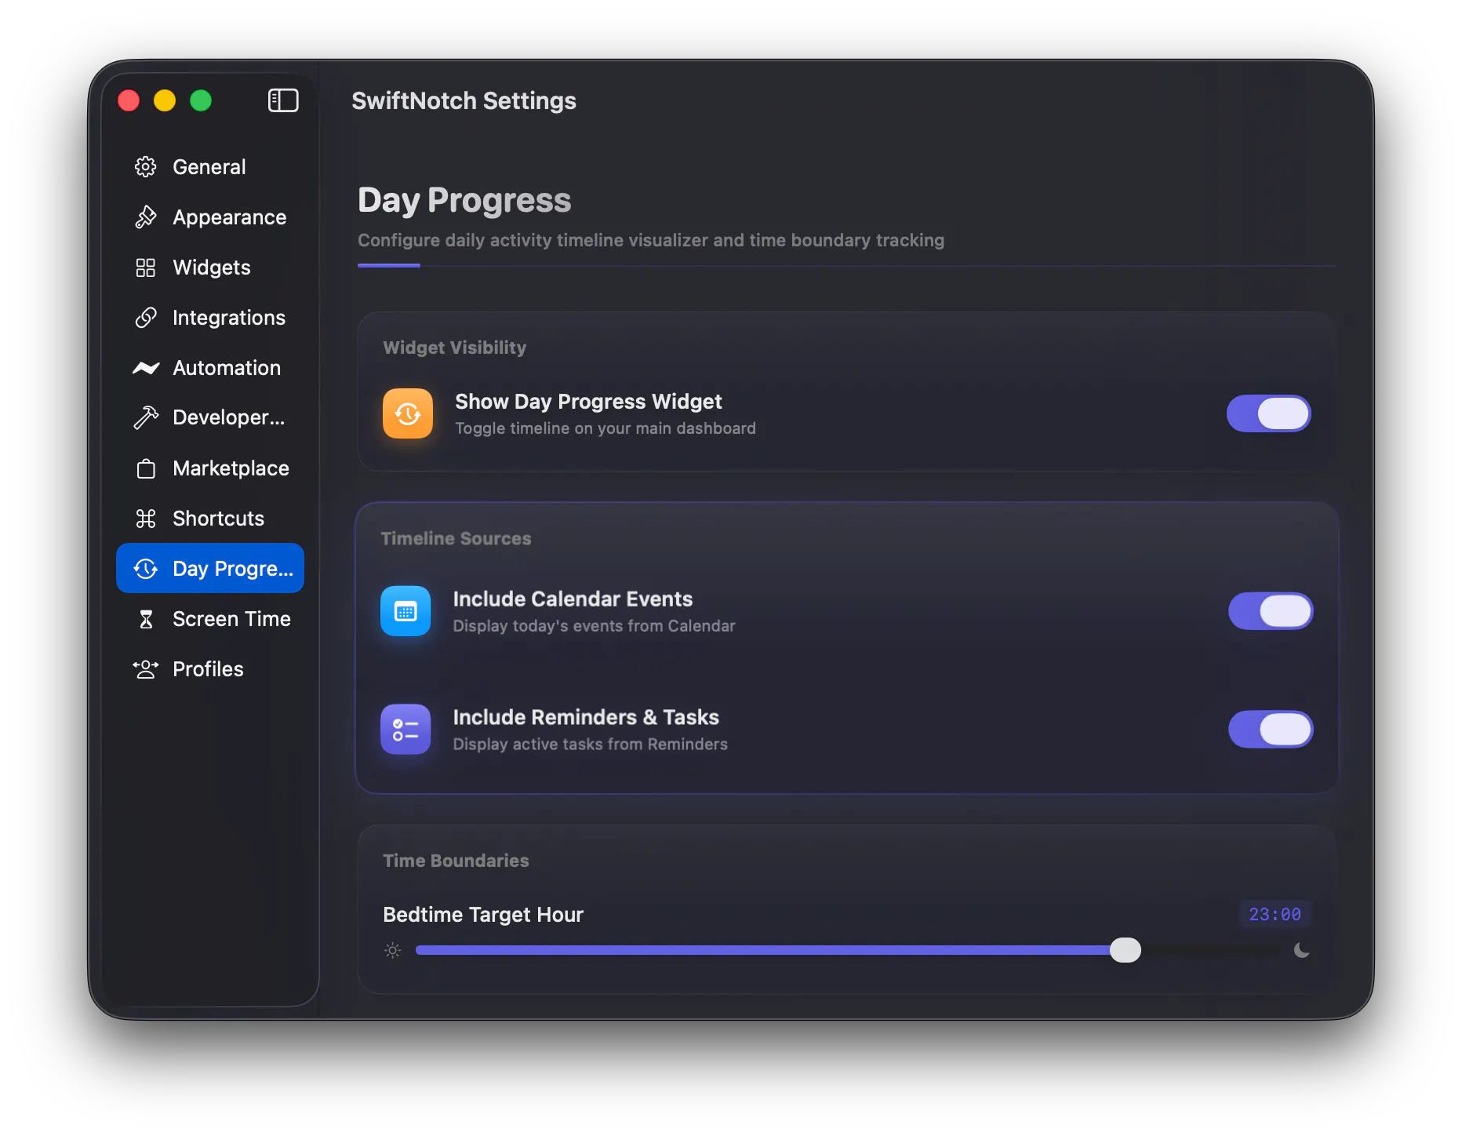Click the Include Calendar Events label
The image size is (1462, 1136).
pyautogui.click(x=573, y=599)
